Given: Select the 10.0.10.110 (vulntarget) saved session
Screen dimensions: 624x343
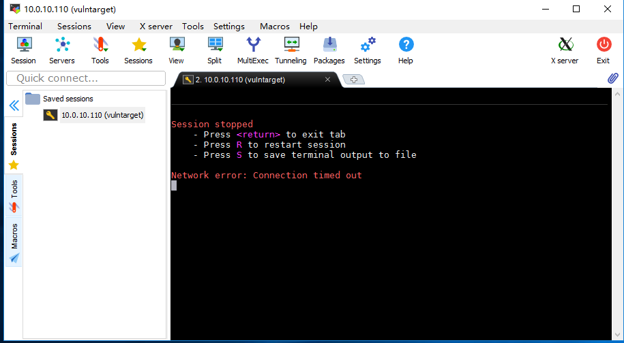Looking at the screenshot, I should (94, 115).
